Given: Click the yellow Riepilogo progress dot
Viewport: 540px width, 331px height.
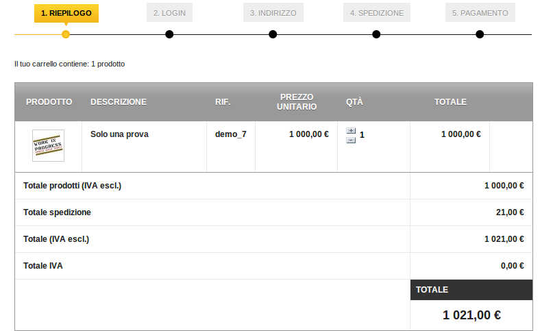Looking at the screenshot, I should click(66, 34).
